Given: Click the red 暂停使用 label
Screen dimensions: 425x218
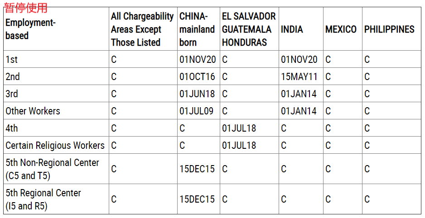Looking at the screenshot, I should tap(26, 8).
